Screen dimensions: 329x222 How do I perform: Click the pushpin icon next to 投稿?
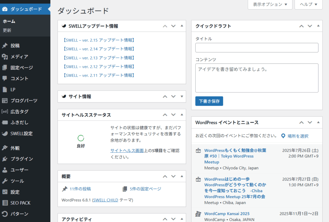(5, 46)
